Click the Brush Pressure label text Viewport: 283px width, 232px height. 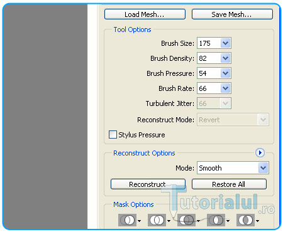(x=170, y=73)
